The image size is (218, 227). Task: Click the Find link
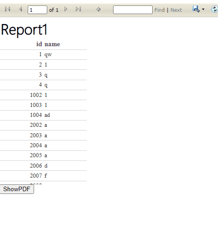[159, 10]
